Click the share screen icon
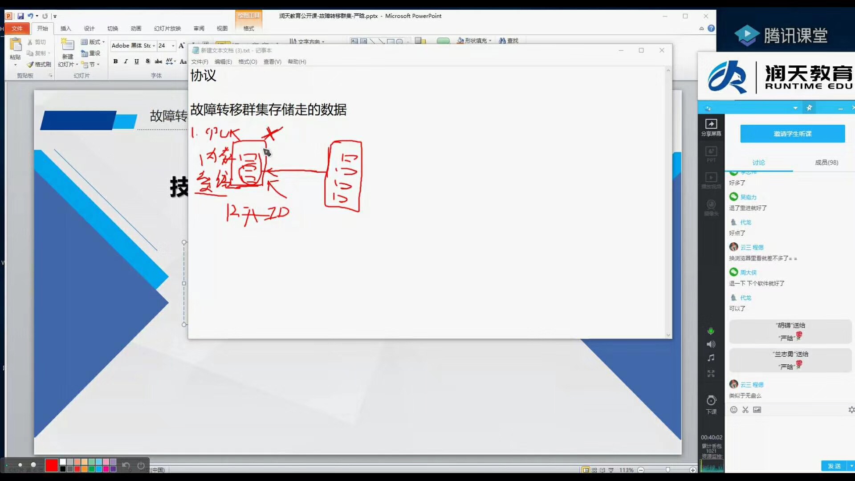Screen dimensions: 855x481 711,124
